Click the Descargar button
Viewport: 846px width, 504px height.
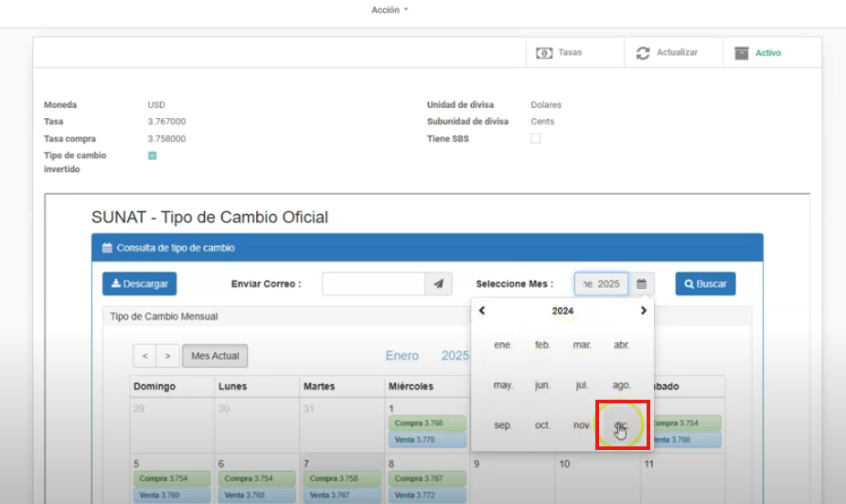[x=139, y=284]
